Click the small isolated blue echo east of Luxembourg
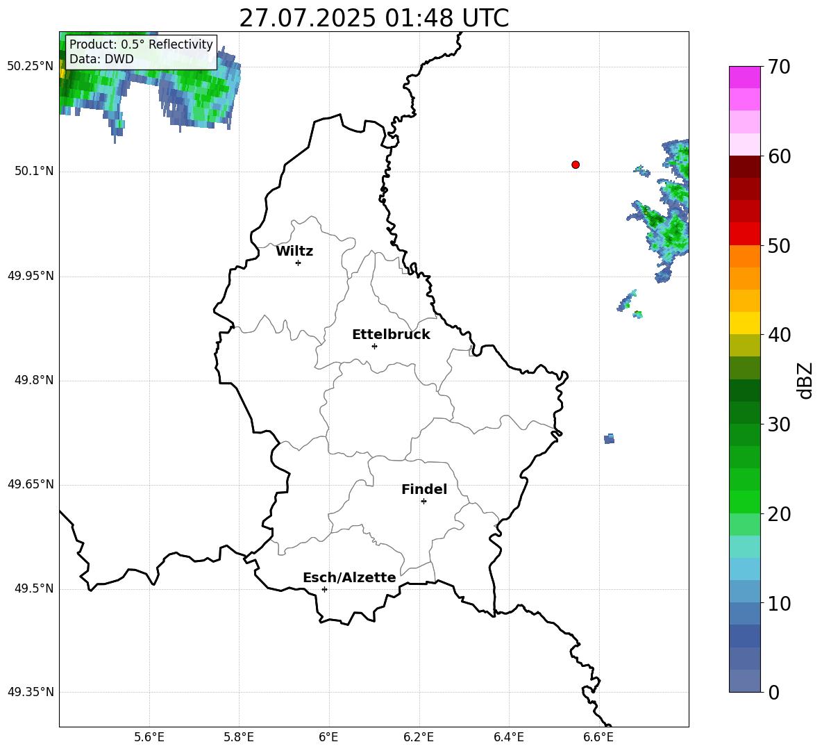The image size is (822, 751). click(x=609, y=439)
